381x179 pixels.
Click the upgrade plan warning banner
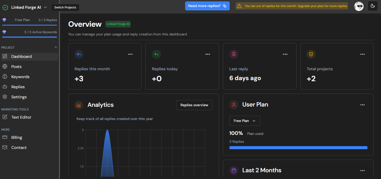coord(292,6)
